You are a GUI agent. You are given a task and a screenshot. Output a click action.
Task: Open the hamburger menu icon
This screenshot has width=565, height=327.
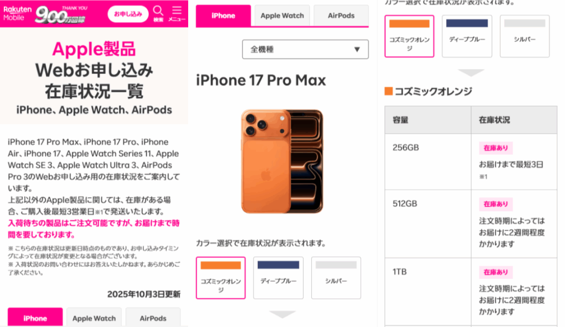(x=177, y=14)
